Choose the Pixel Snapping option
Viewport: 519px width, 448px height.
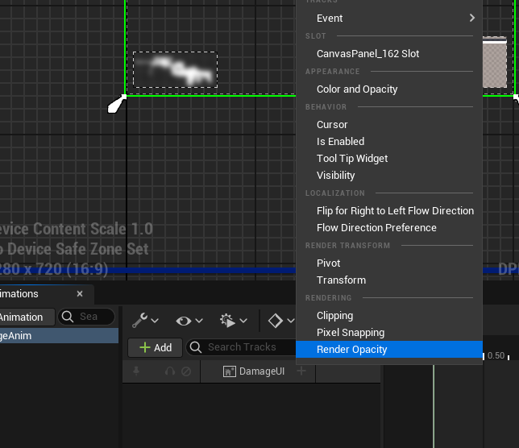pos(389,333)
